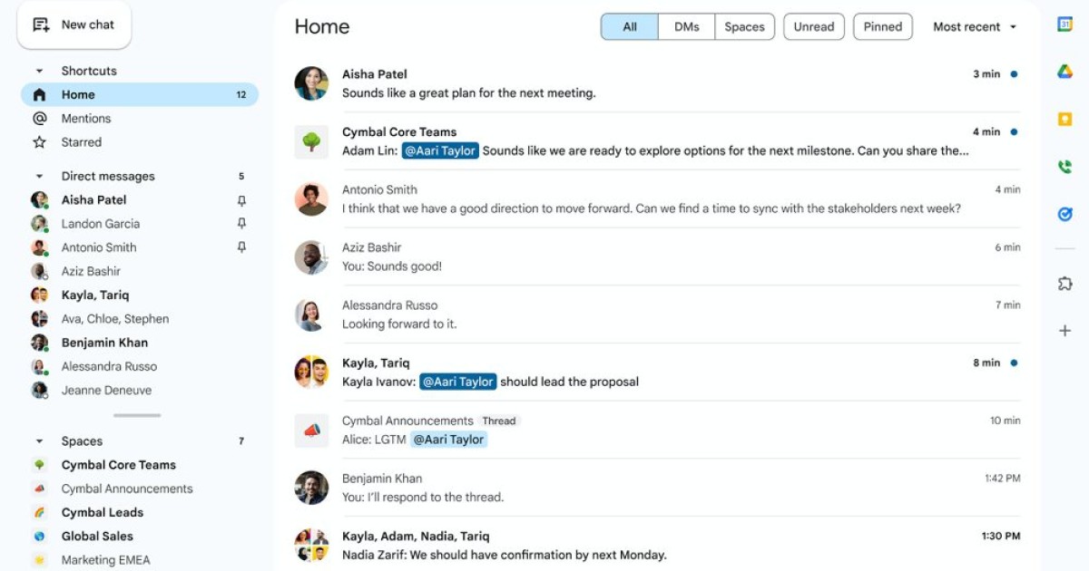
Task: Open the Google Tasks side panel icon
Action: click(1064, 214)
